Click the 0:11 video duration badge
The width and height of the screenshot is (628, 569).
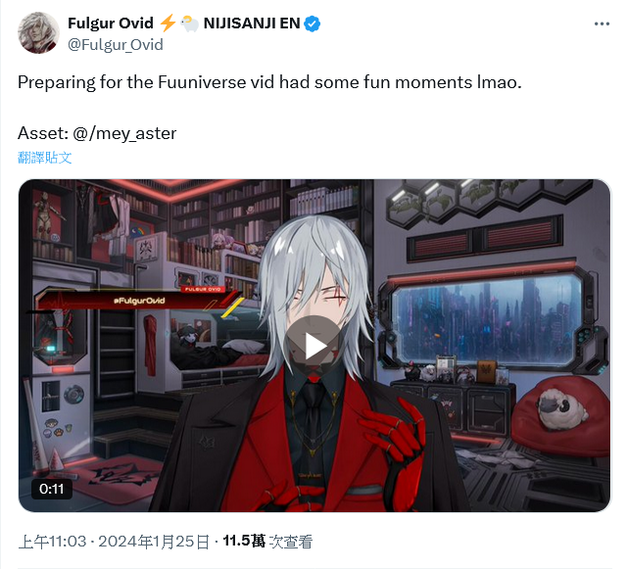[52, 489]
